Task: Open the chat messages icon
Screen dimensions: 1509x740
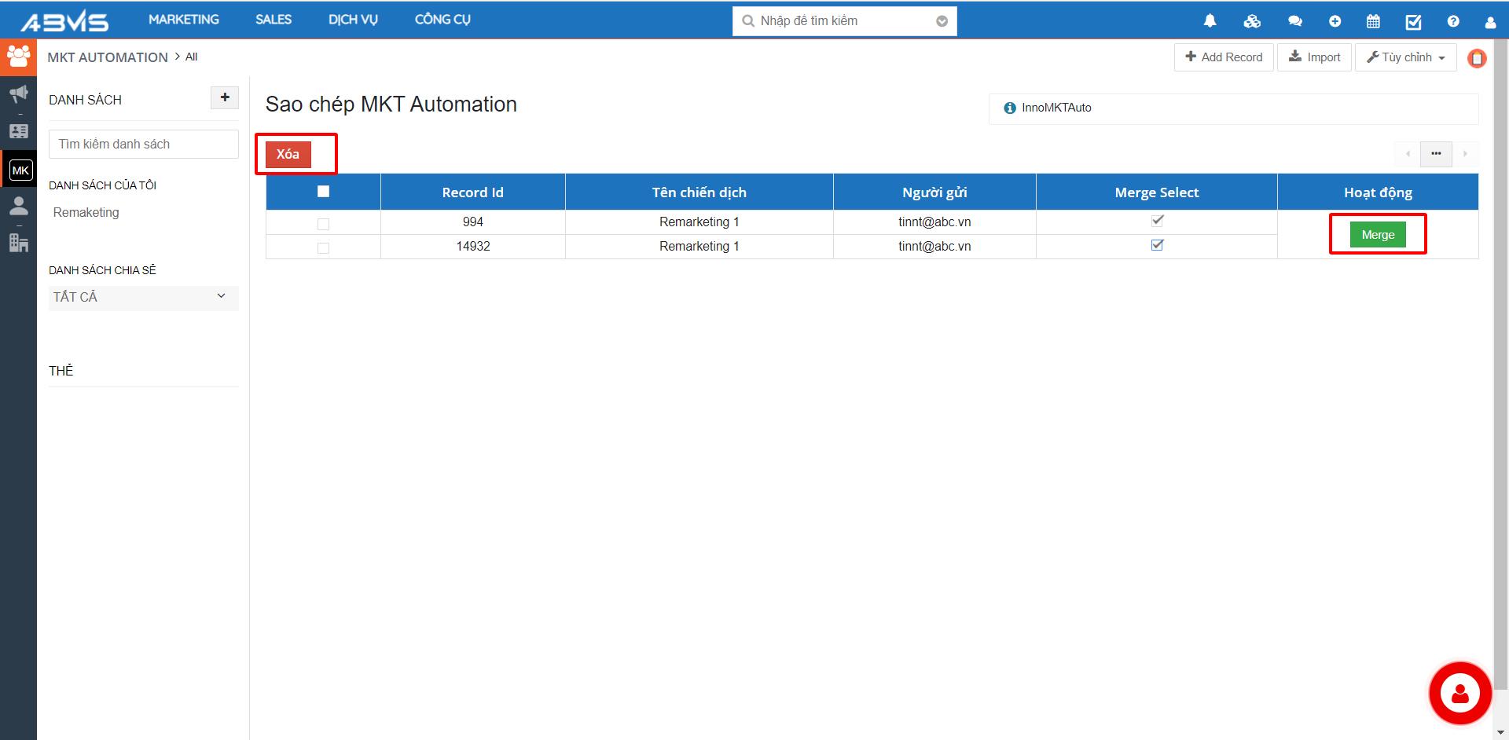Action: [1294, 21]
